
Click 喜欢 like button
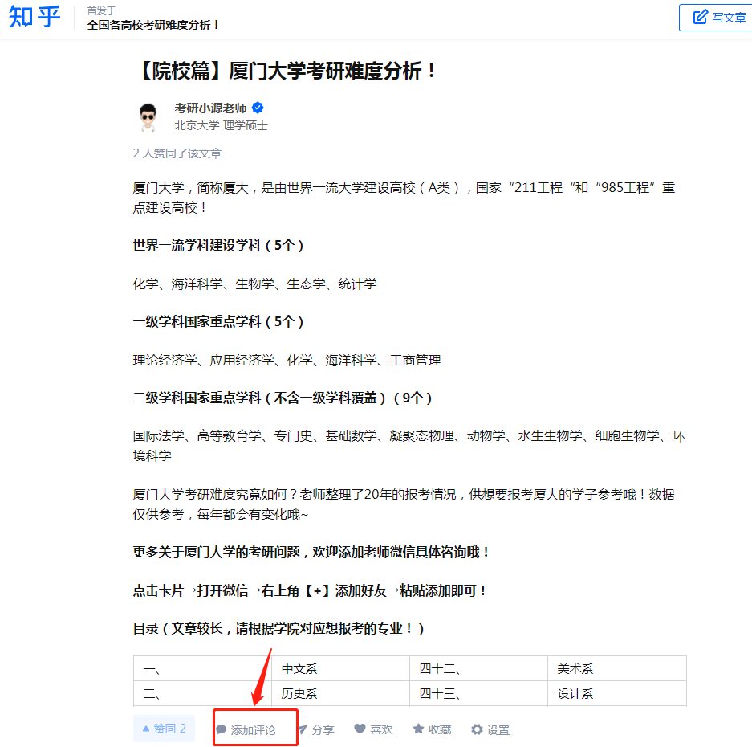click(x=374, y=729)
